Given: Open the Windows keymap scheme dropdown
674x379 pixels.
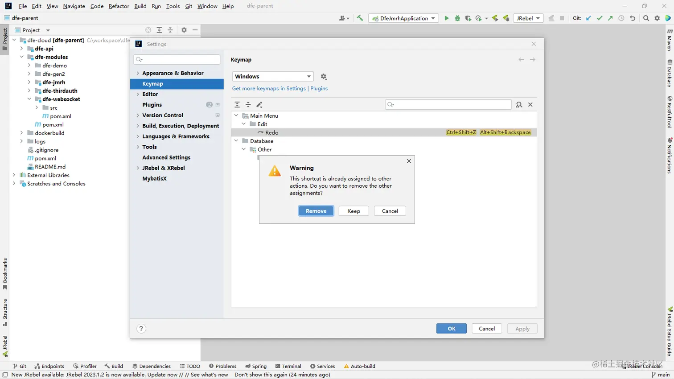Looking at the screenshot, I should (x=273, y=76).
